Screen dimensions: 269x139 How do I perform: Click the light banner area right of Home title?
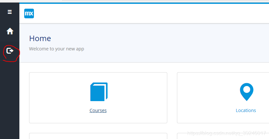[171, 43]
